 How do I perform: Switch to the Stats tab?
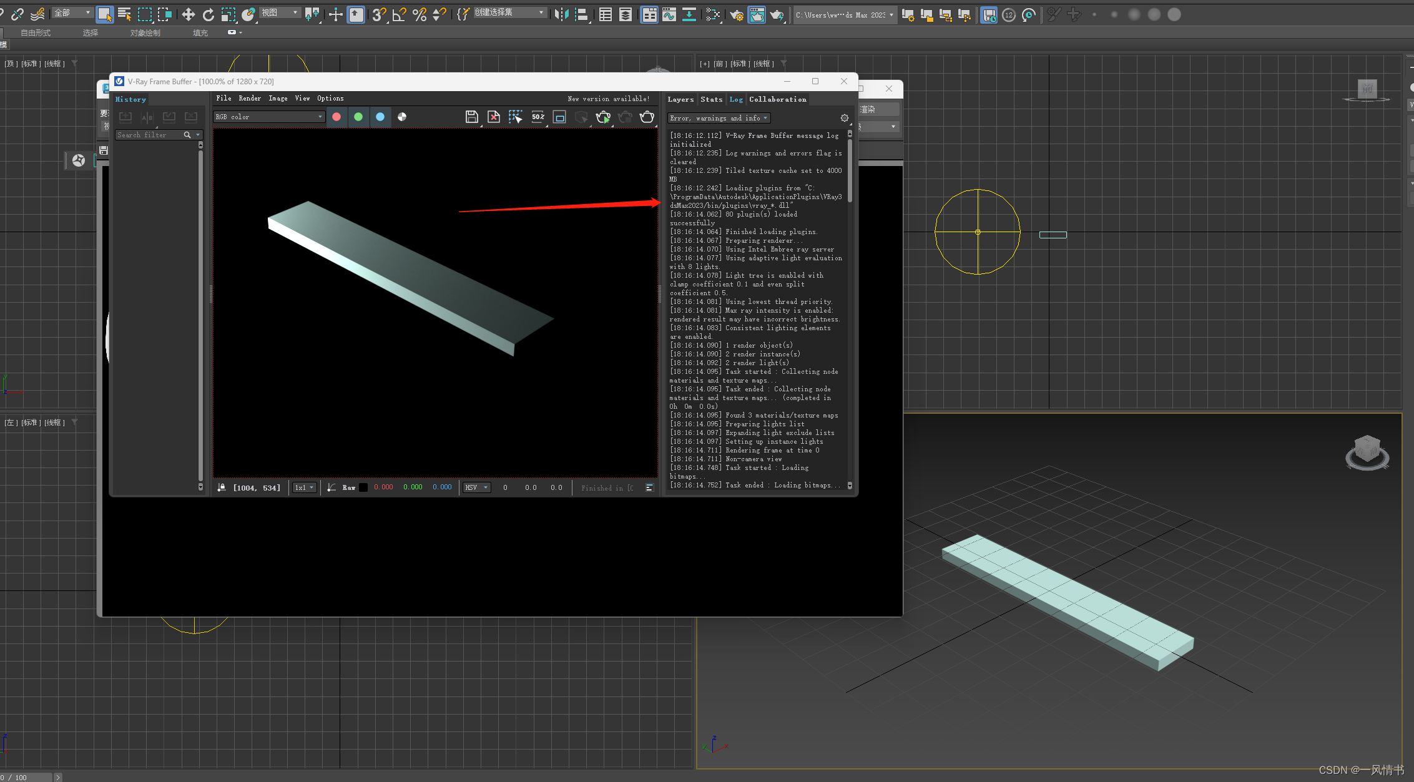coord(711,99)
